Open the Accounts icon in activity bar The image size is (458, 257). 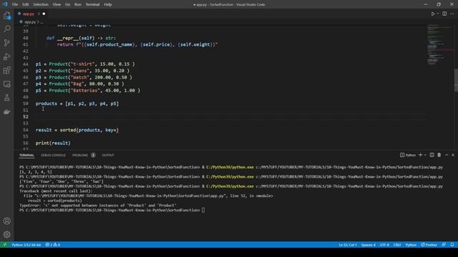[6, 221]
